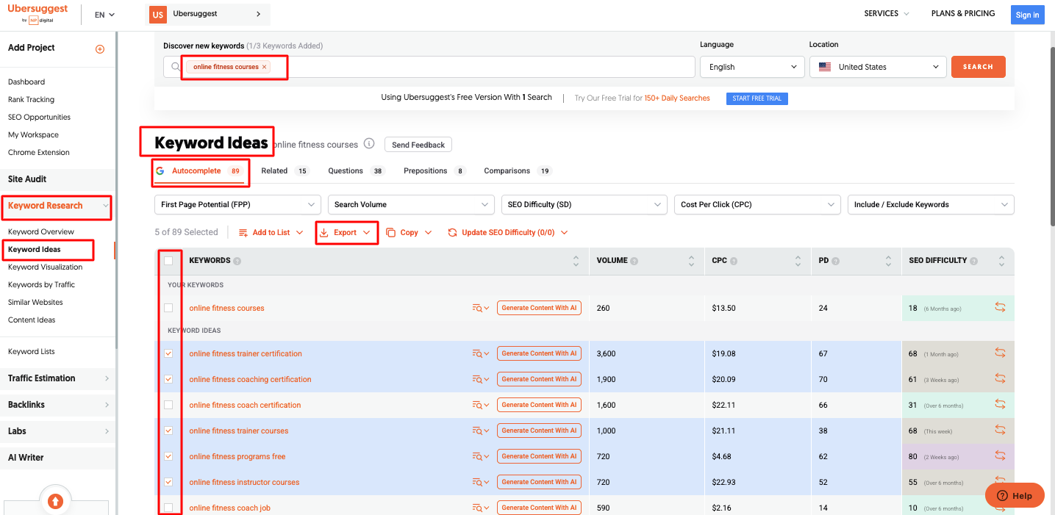This screenshot has height=515, width=1055.
Task: Uncheck online fitness trainer courses checkbox
Action: (x=168, y=431)
